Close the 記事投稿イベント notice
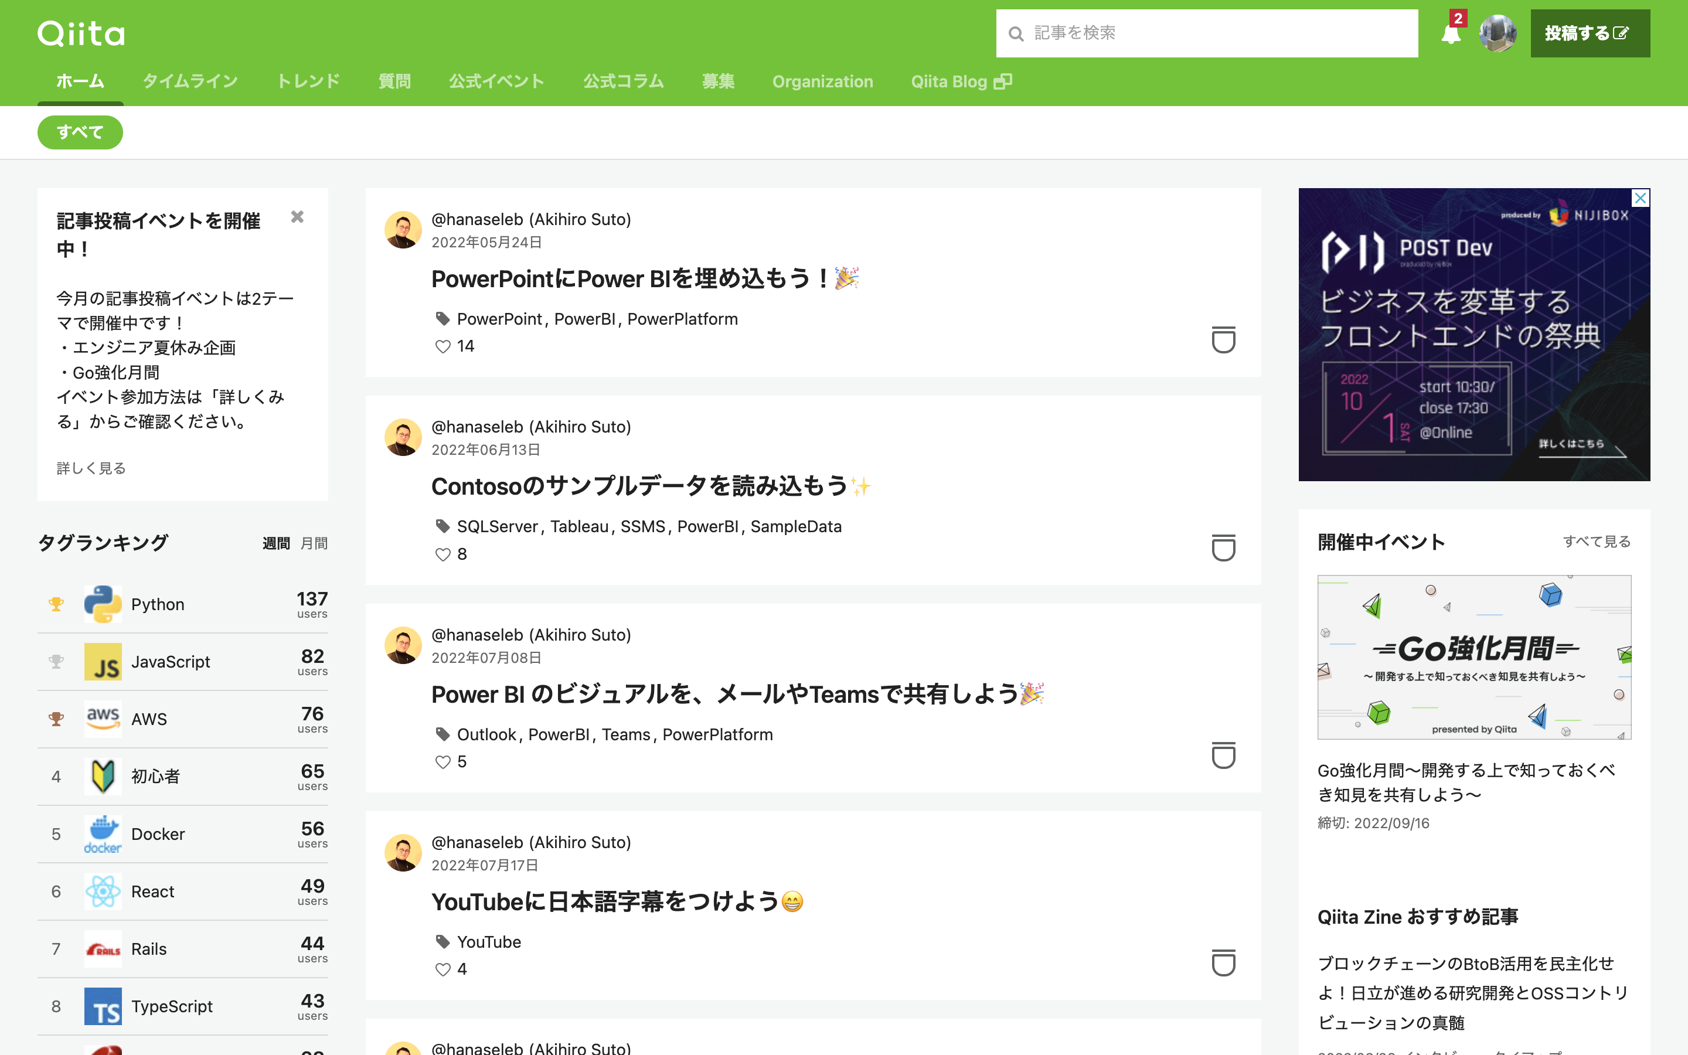1688x1055 pixels. [x=297, y=217]
